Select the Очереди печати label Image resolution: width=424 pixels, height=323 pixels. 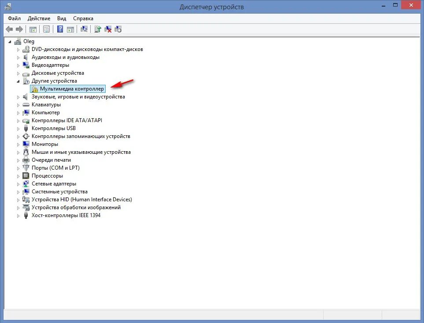[x=51, y=160]
